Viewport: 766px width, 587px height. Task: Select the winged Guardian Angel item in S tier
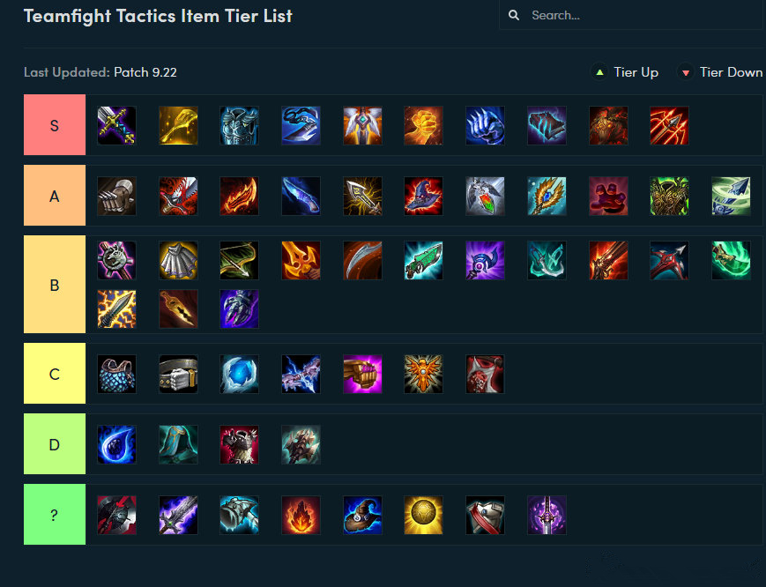pos(361,126)
